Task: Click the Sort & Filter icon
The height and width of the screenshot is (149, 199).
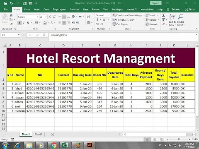Action: (172, 17)
